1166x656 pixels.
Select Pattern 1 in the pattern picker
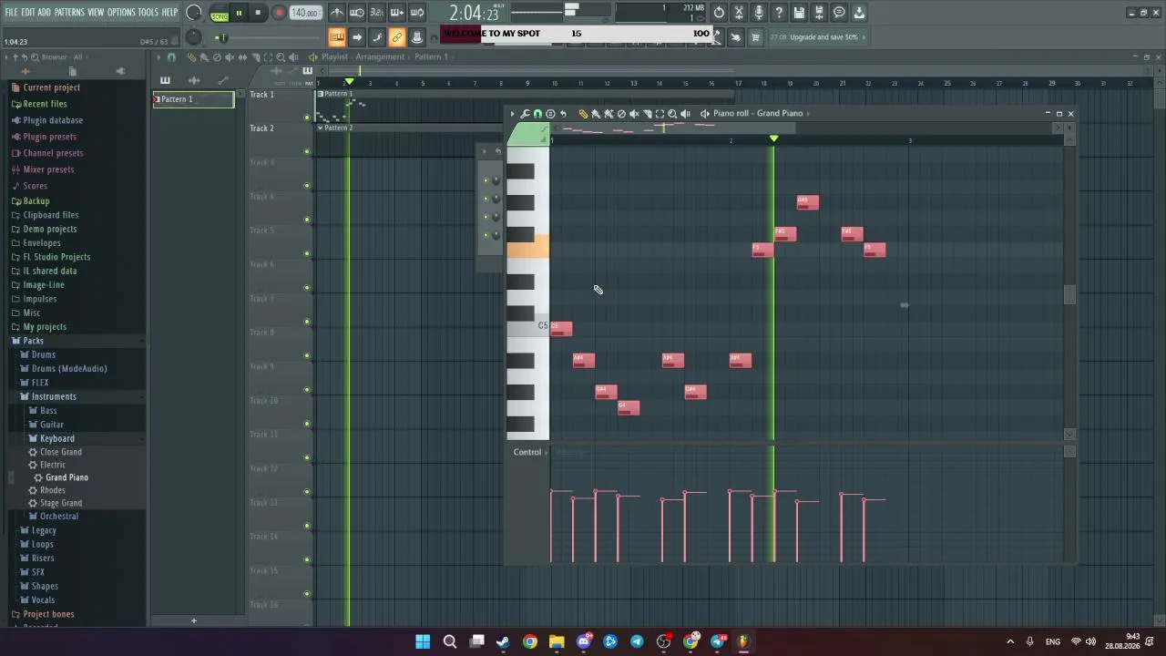coord(193,99)
